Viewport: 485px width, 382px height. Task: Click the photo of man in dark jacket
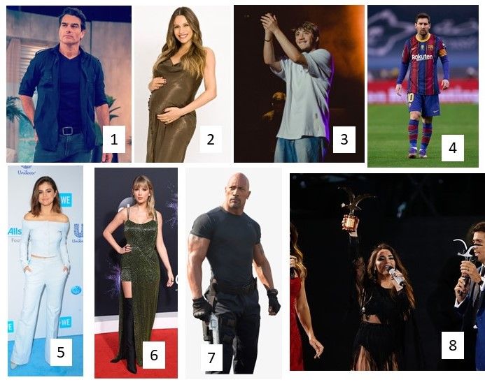[x=69, y=84]
